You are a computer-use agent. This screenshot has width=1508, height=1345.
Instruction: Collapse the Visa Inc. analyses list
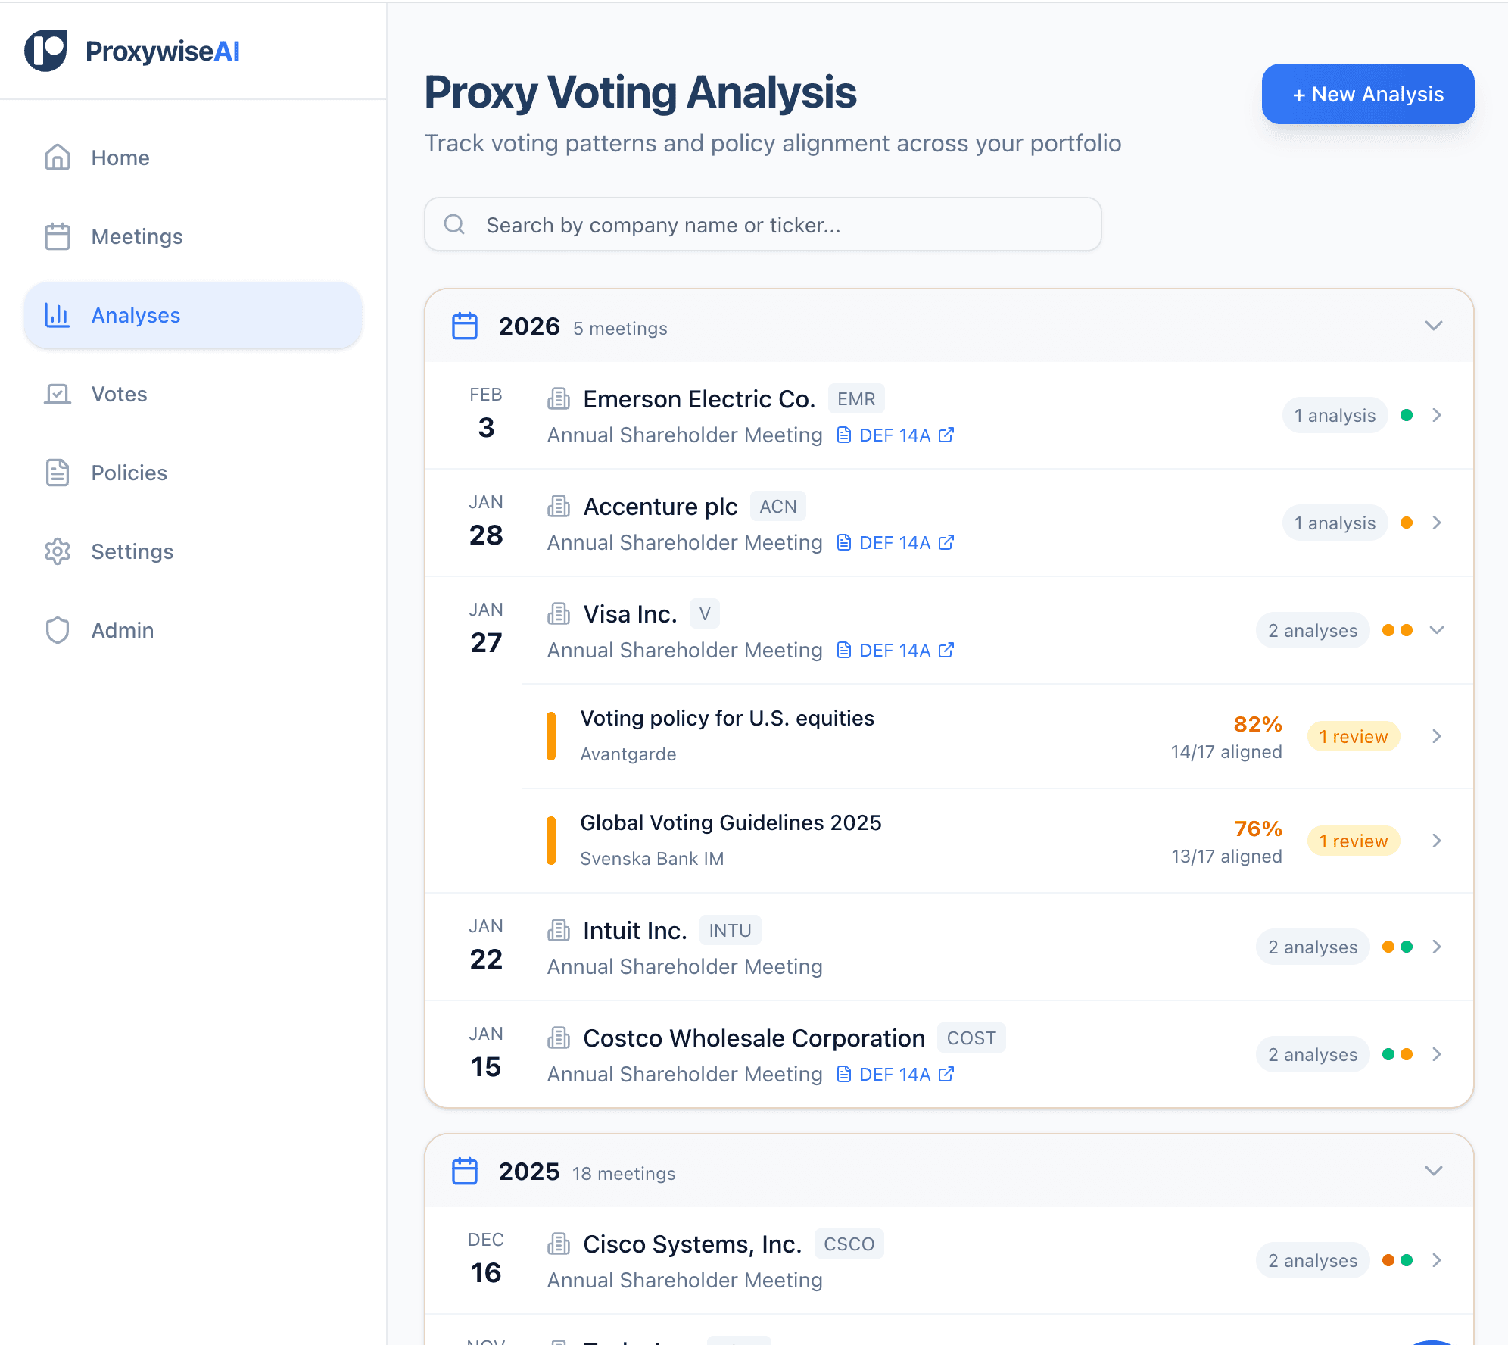click(1438, 629)
